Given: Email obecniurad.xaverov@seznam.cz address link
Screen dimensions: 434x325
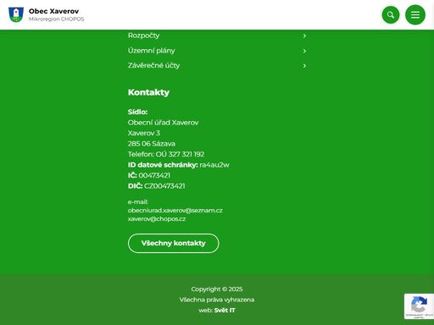Looking at the screenshot, I should click(x=175, y=211).
